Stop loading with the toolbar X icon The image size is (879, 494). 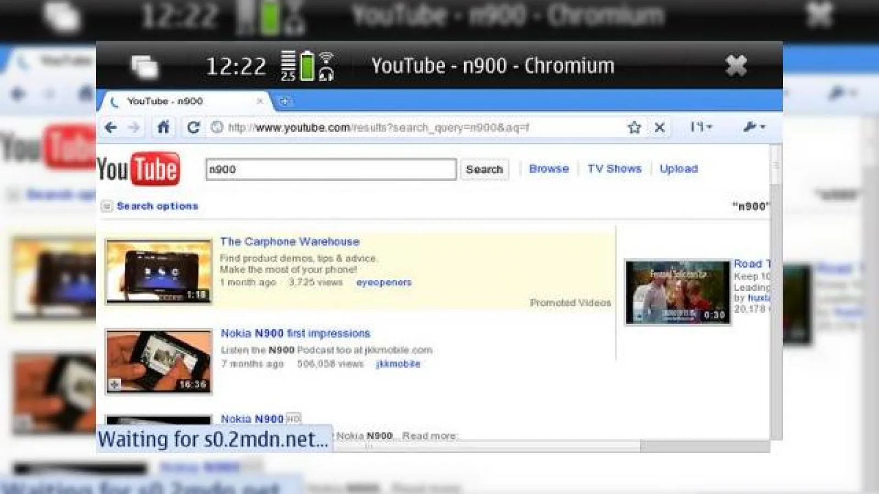point(660,127)
